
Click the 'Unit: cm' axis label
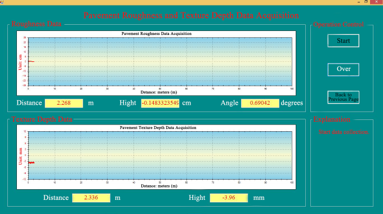tap(20, 63)
